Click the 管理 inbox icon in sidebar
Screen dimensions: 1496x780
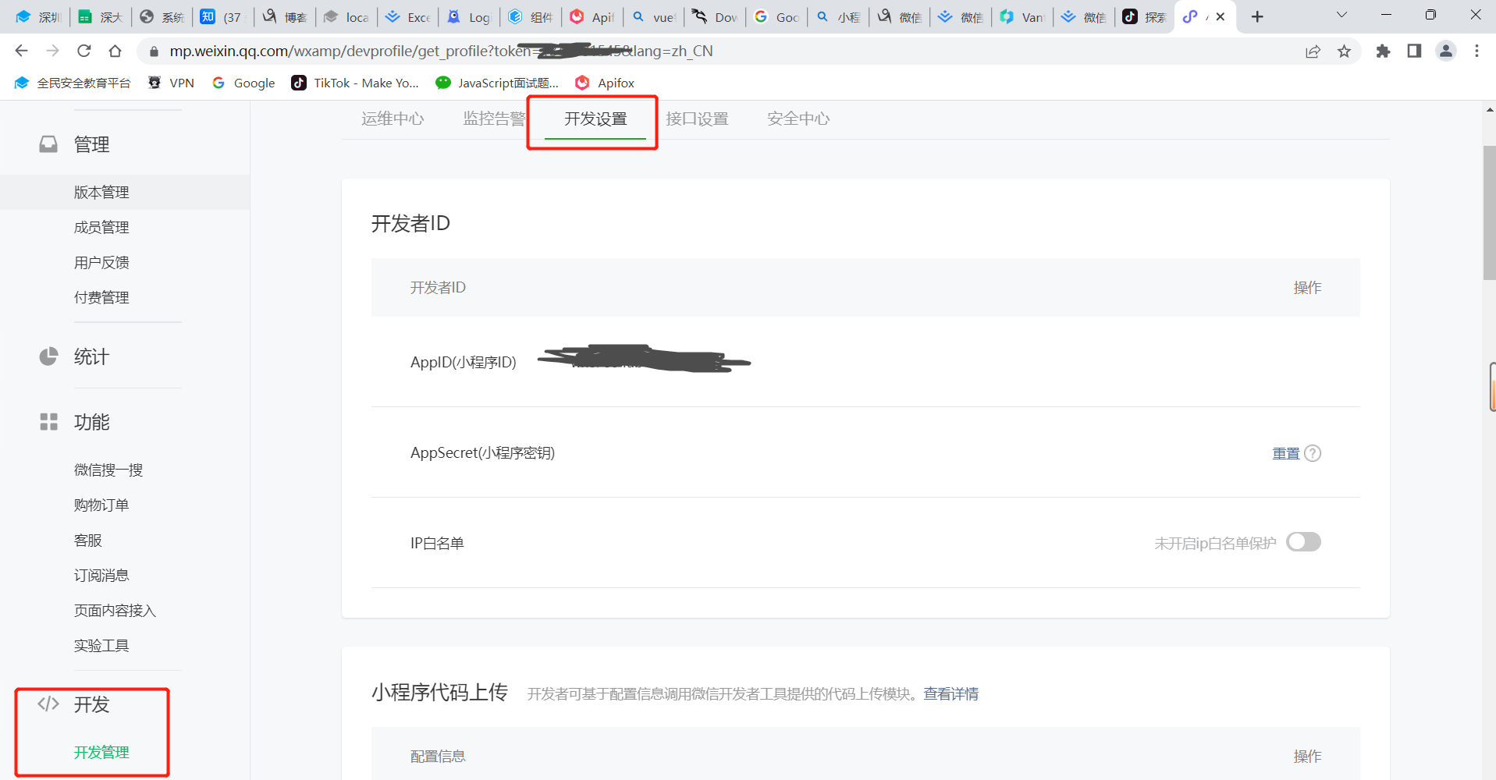pos(48,144)
